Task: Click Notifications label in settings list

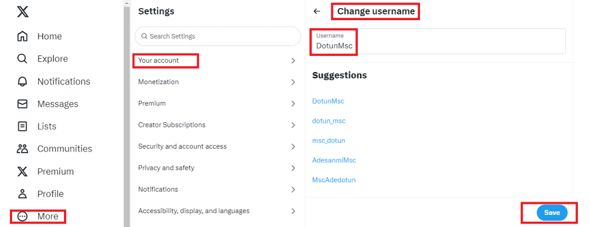Action: point(158,189)
